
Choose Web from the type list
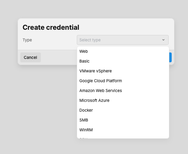coord(84,52)
